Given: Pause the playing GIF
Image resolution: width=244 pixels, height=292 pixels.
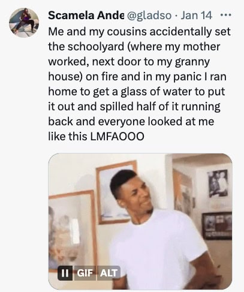Looking at the screenshot, I should (x=65, y=273).
